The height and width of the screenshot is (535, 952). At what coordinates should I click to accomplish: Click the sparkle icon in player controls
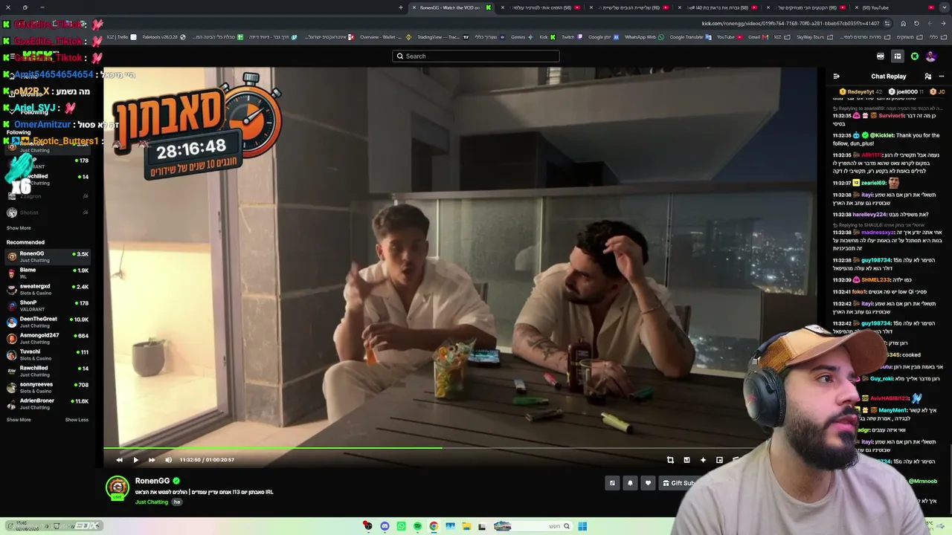tap(703, 460)
